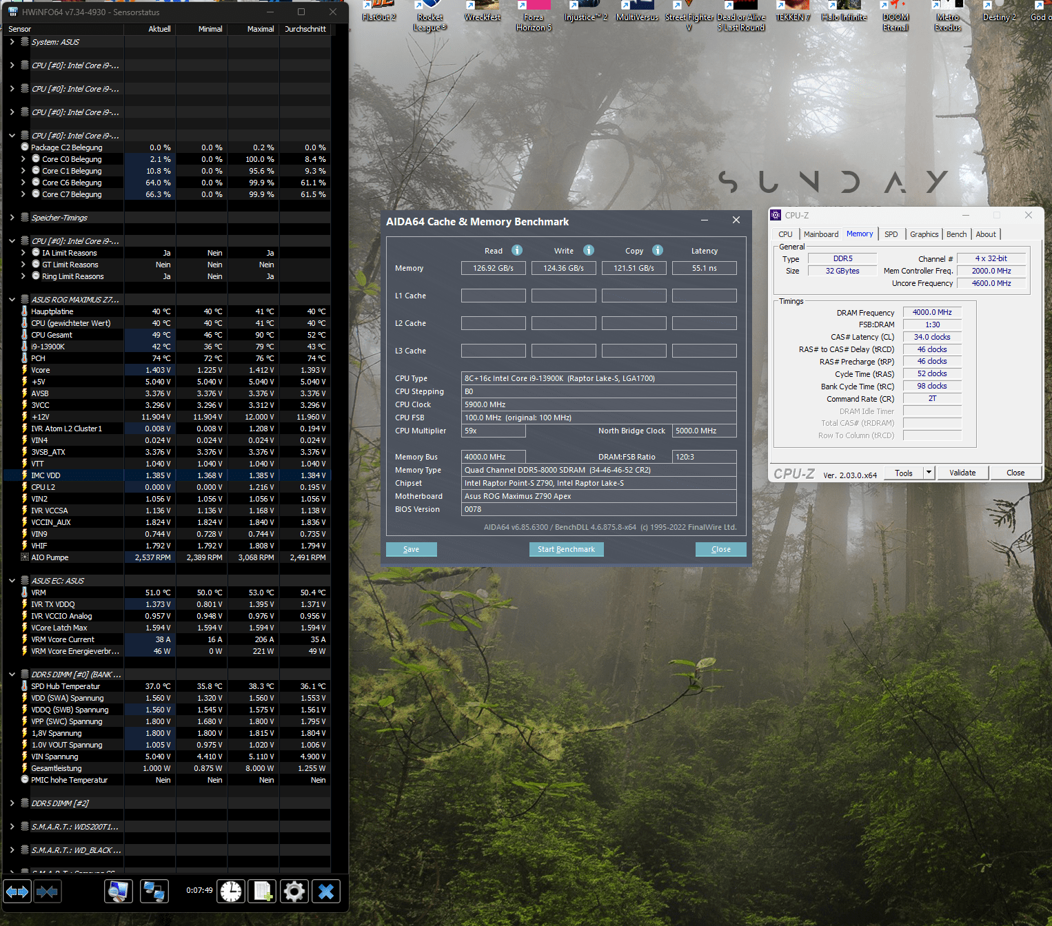
Task: Expand the Speicher-Timings tree node
Action: [12, 218]
